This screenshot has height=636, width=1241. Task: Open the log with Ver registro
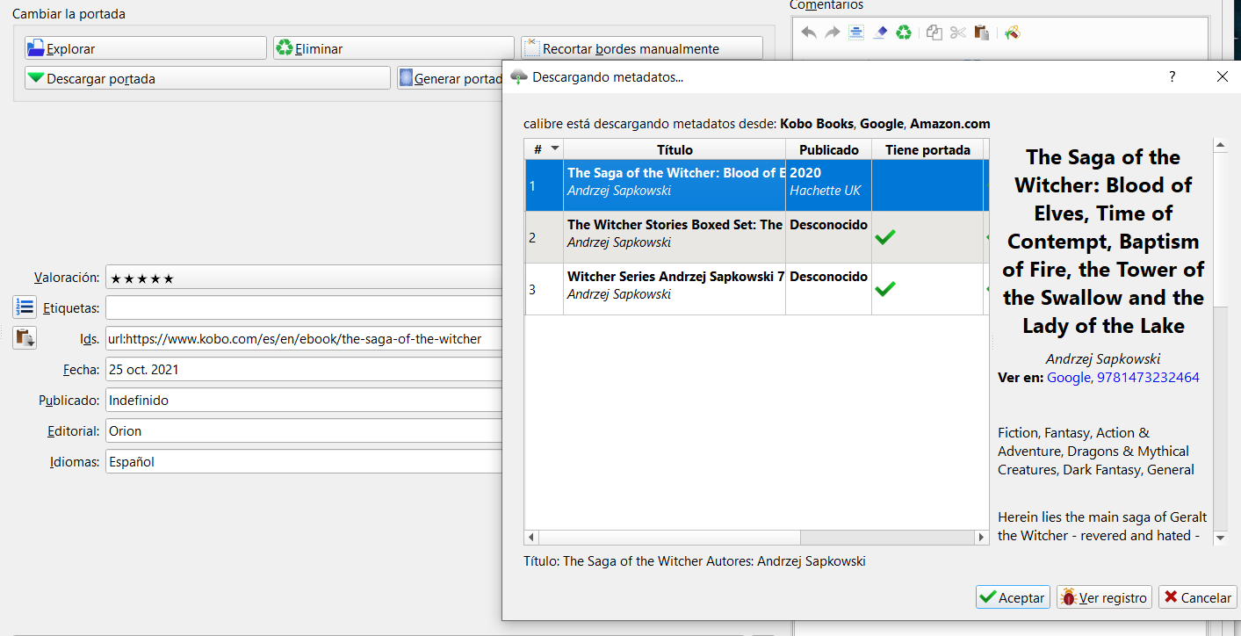[x=1104, y=597]
